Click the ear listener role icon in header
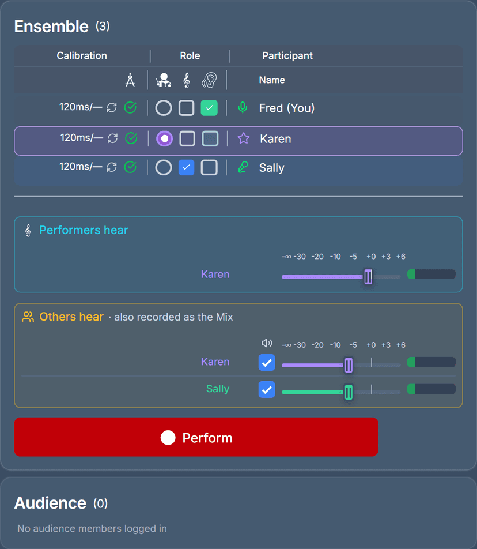 pyautogui.click(x=209, y=80)
